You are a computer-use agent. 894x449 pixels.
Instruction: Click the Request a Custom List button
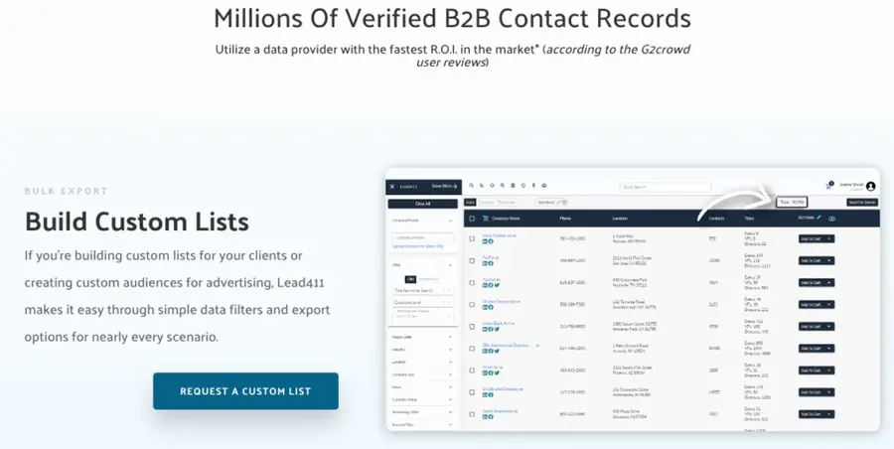(x=245, y=391)
